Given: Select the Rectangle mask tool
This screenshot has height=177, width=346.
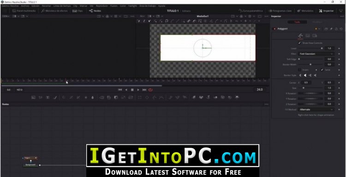Looking at the screenshot, I should tap(140, 97).
